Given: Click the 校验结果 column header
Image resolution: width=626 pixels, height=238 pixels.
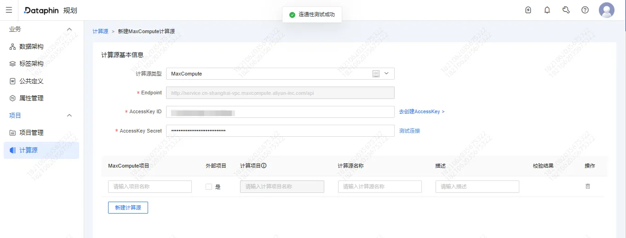Looking at the screenshot, I should 543,166.
